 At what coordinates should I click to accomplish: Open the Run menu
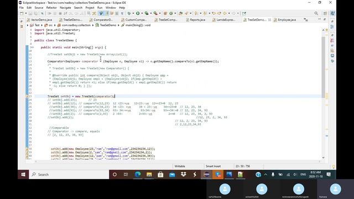(100, 8)
